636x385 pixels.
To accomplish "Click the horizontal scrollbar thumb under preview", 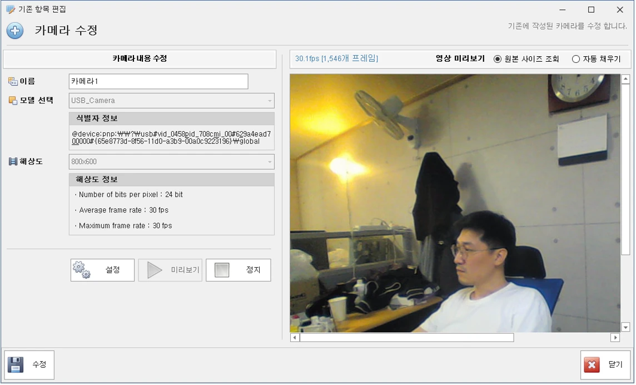I will (407, 338).
